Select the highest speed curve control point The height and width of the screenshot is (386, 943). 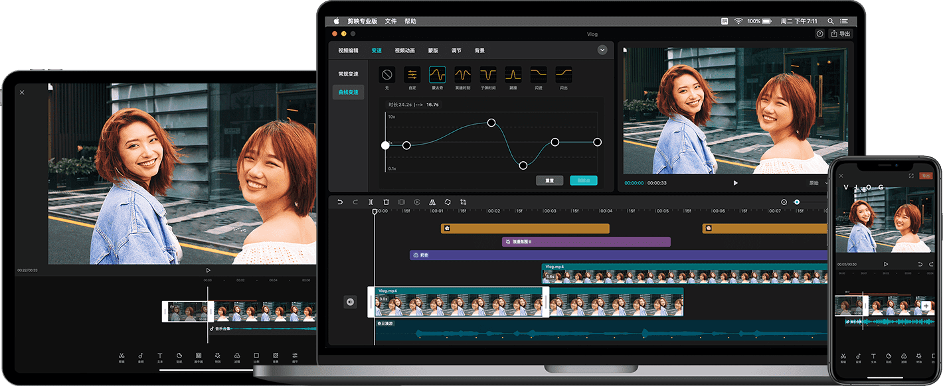(491, 123)
